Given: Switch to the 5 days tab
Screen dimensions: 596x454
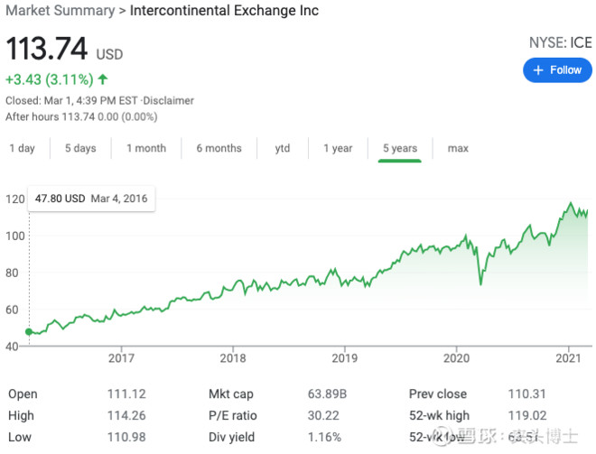Looking at the screenshot, I should point(80,148).
